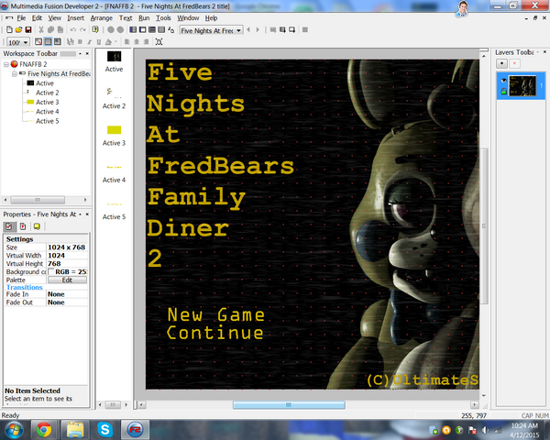Screen dimensions: 550x440
Task: Click the Save floppy disk icon
Action: point(28,30)
